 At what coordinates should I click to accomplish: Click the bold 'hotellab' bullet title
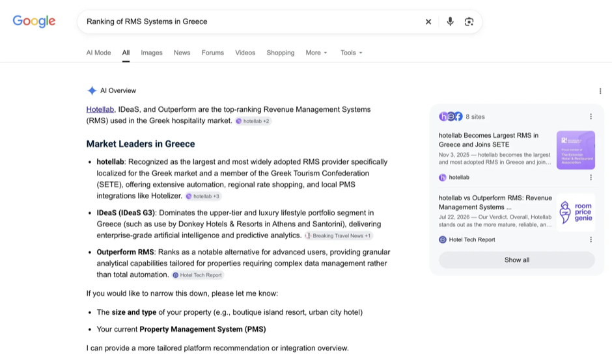(x=110, y=162)
